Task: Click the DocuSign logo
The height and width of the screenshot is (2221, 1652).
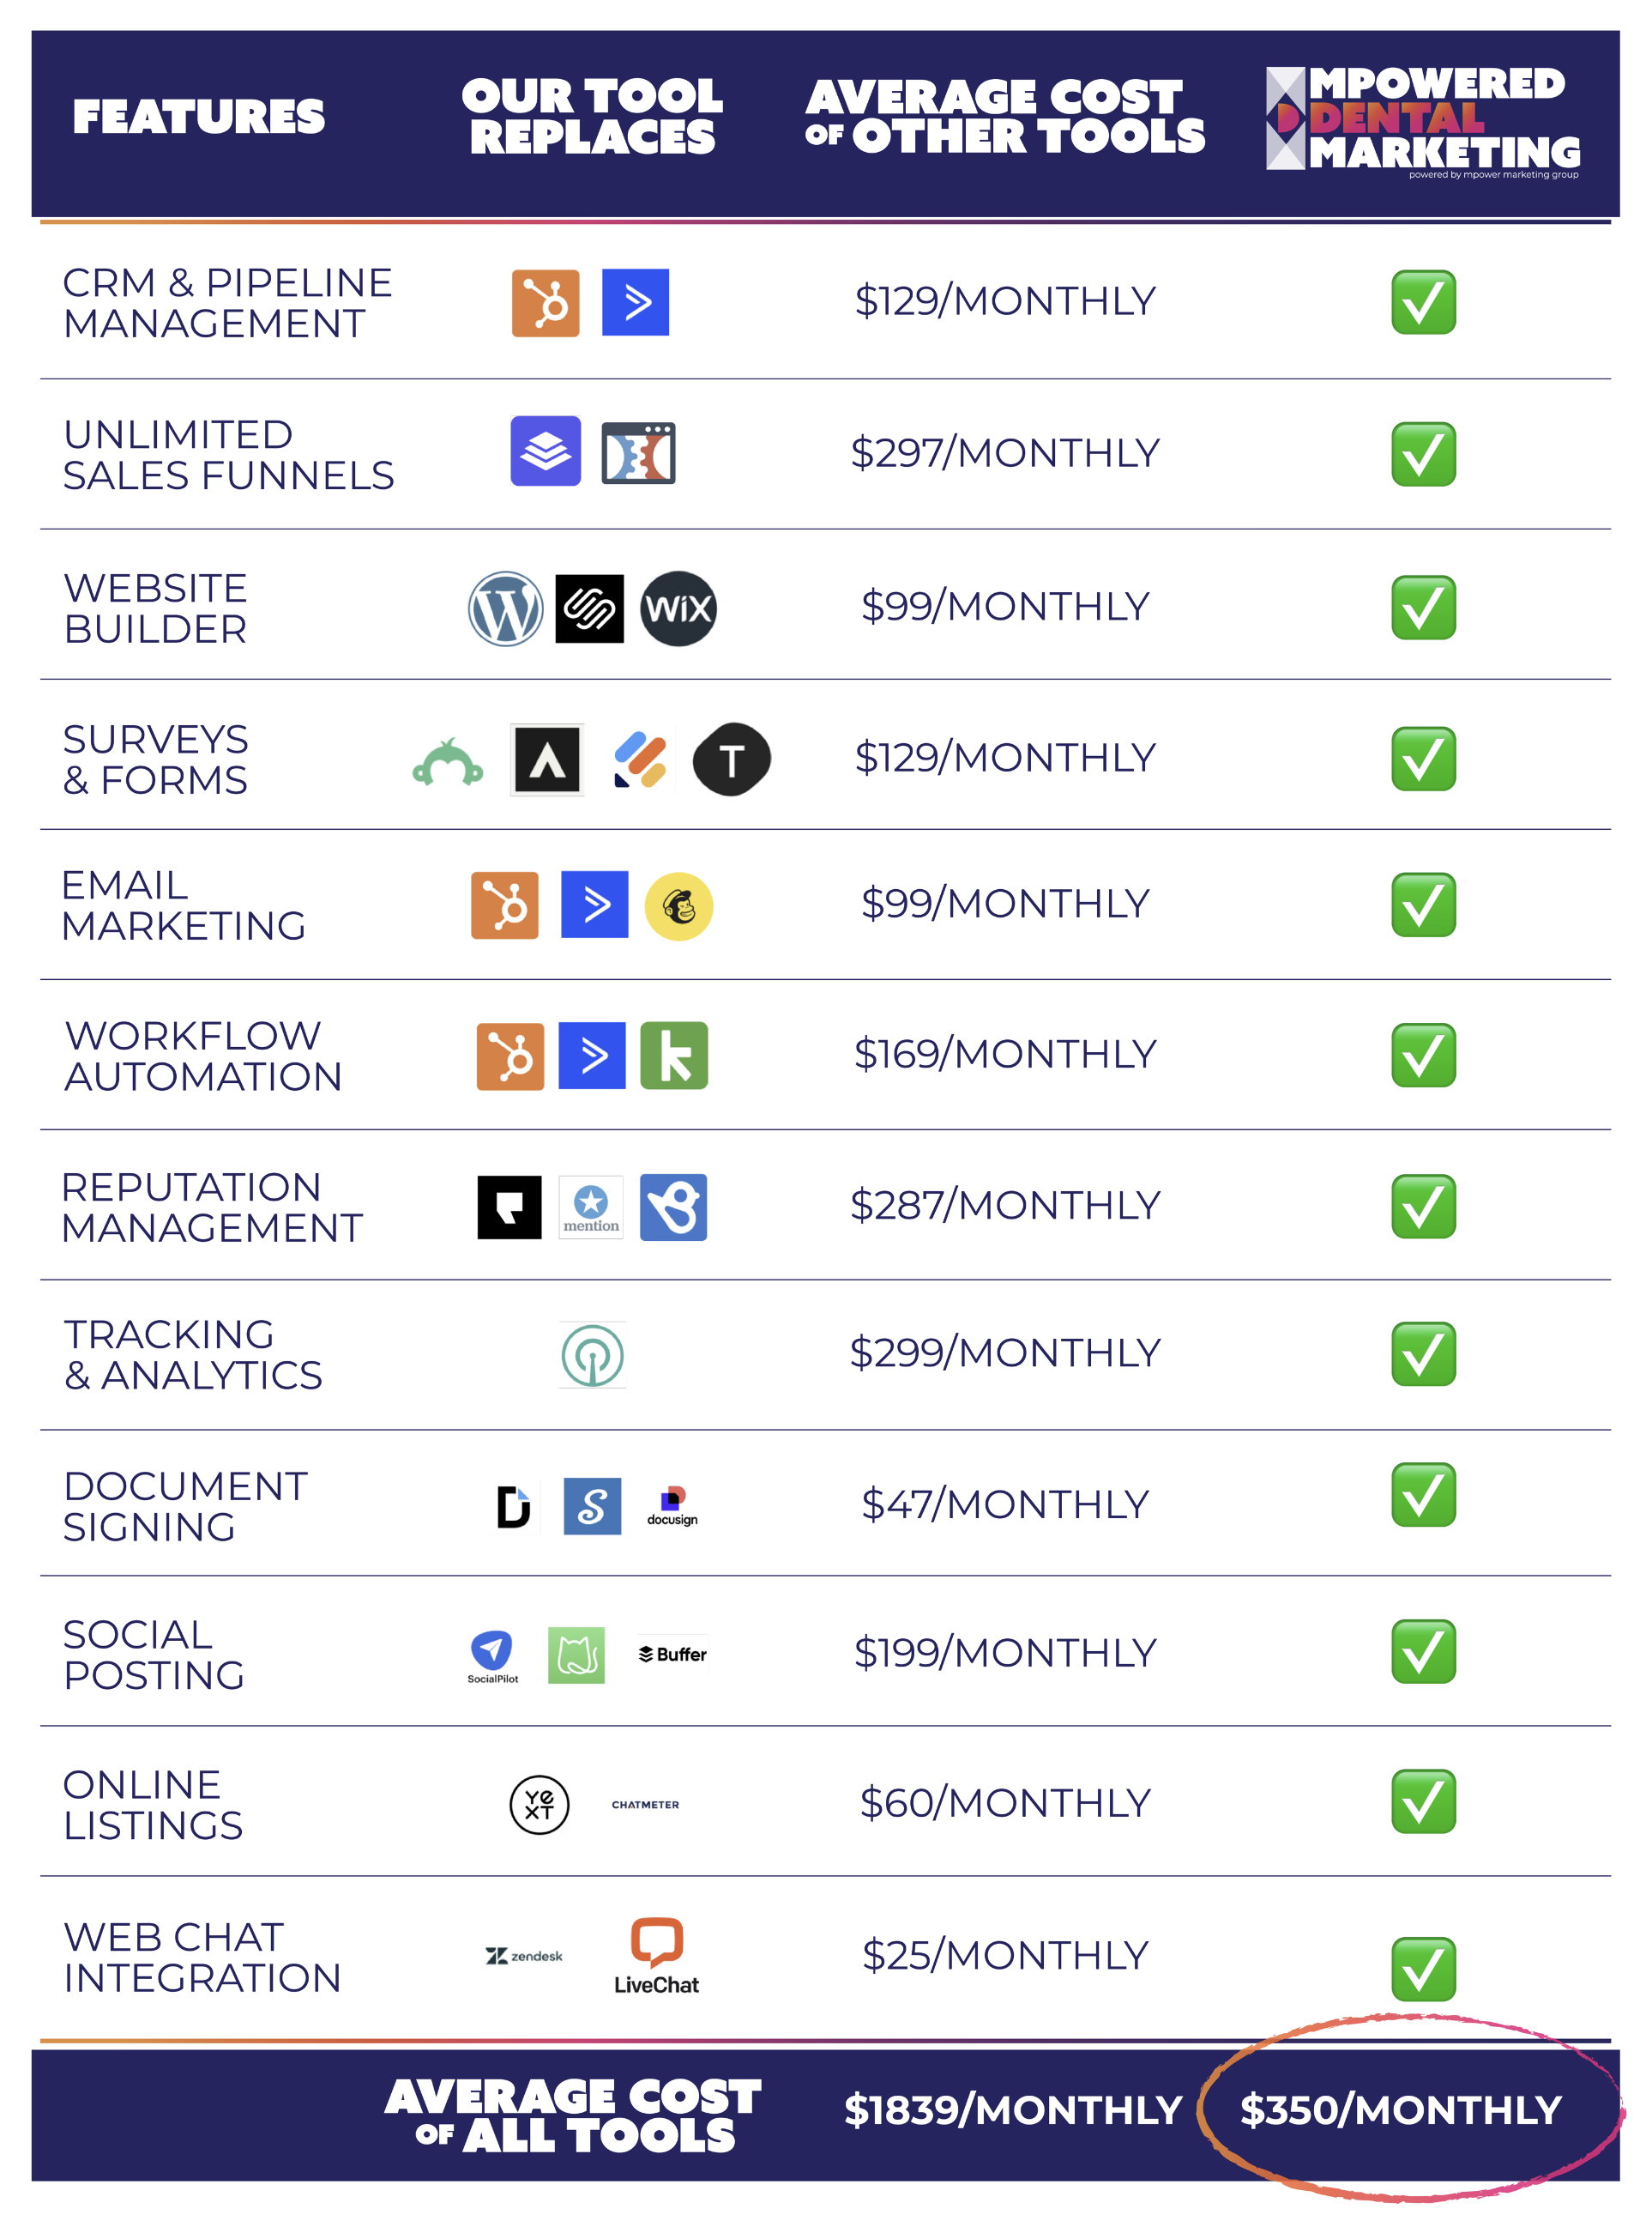Action: tap(672, 1505)
